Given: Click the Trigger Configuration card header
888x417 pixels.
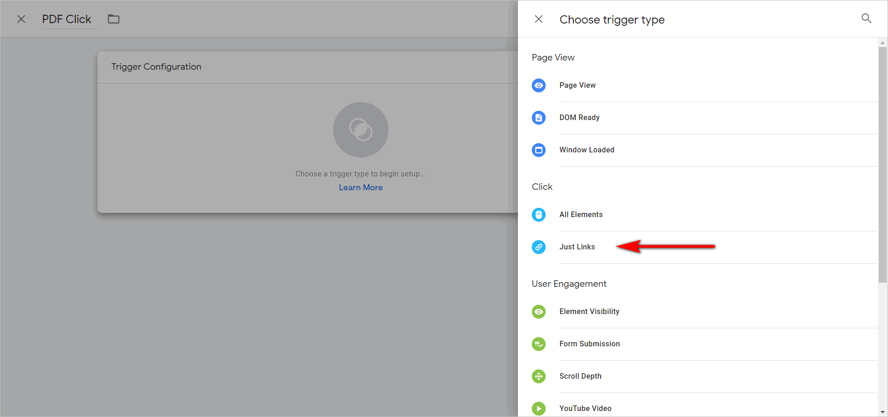Looking at the screenshot, I should (156, 66).
